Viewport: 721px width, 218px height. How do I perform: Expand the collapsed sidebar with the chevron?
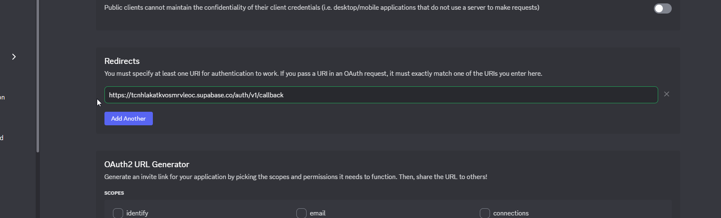(14, 57)
